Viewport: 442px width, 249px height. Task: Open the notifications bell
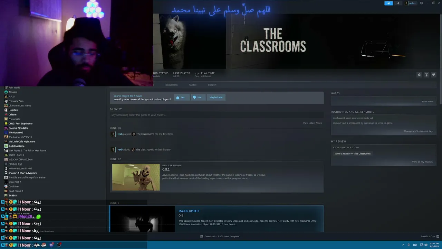(398, 3)
